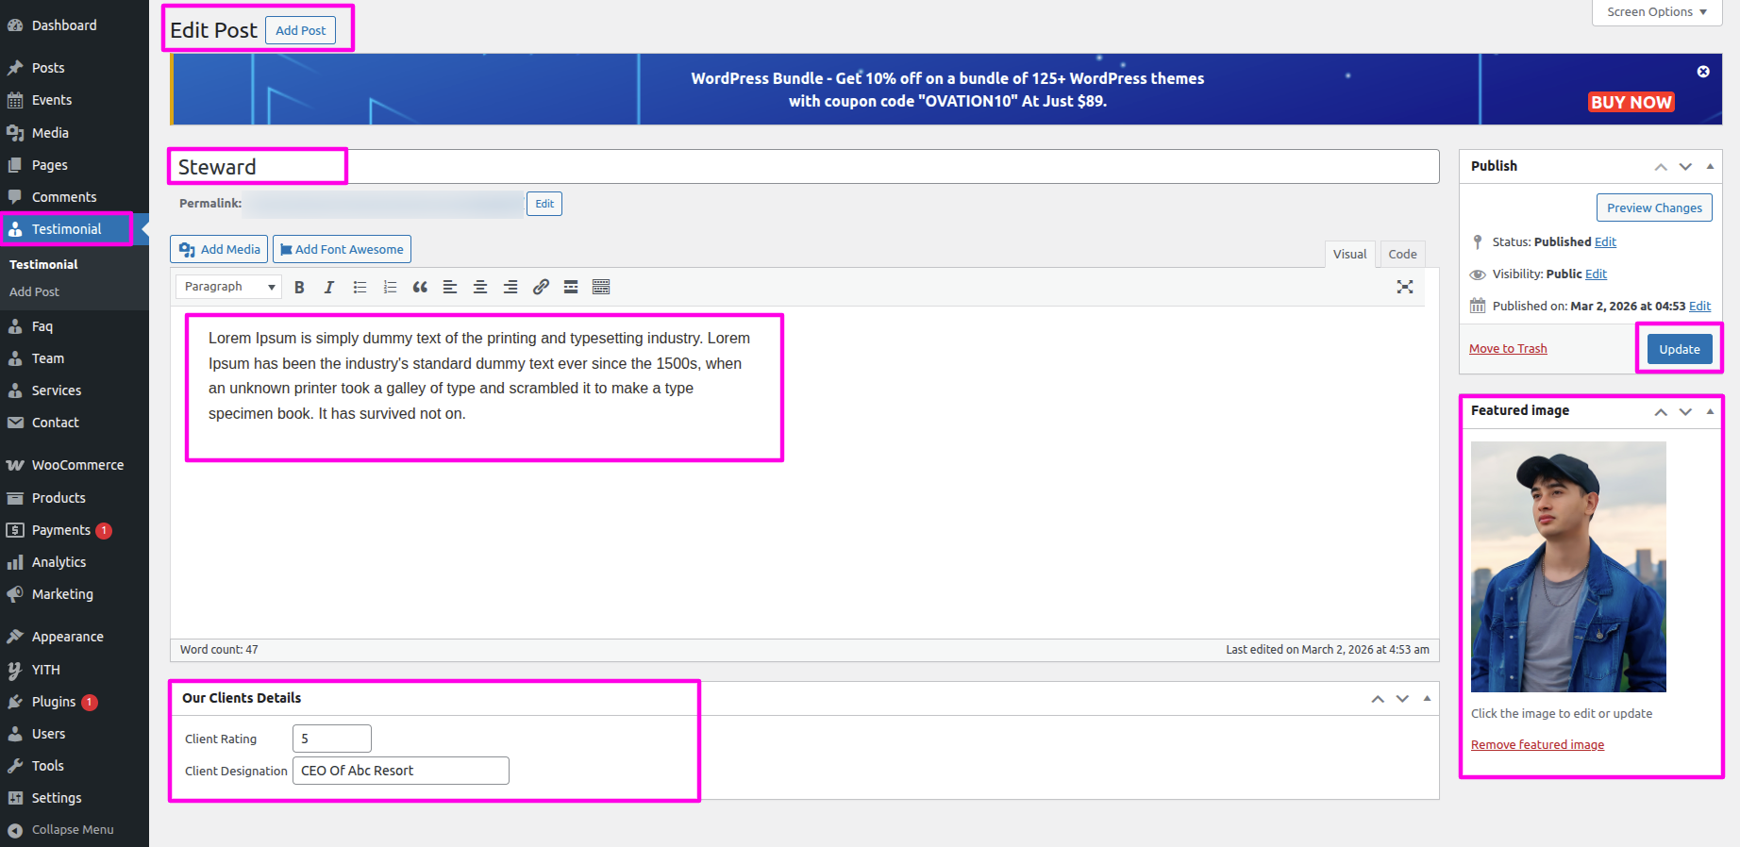
Task: Apply italic formatting in editor toolbar
Action: point(329,288)
